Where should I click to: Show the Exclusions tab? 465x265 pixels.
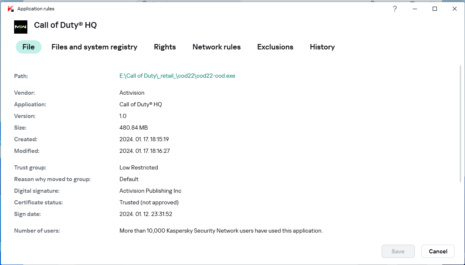click(x=275, y=47)
